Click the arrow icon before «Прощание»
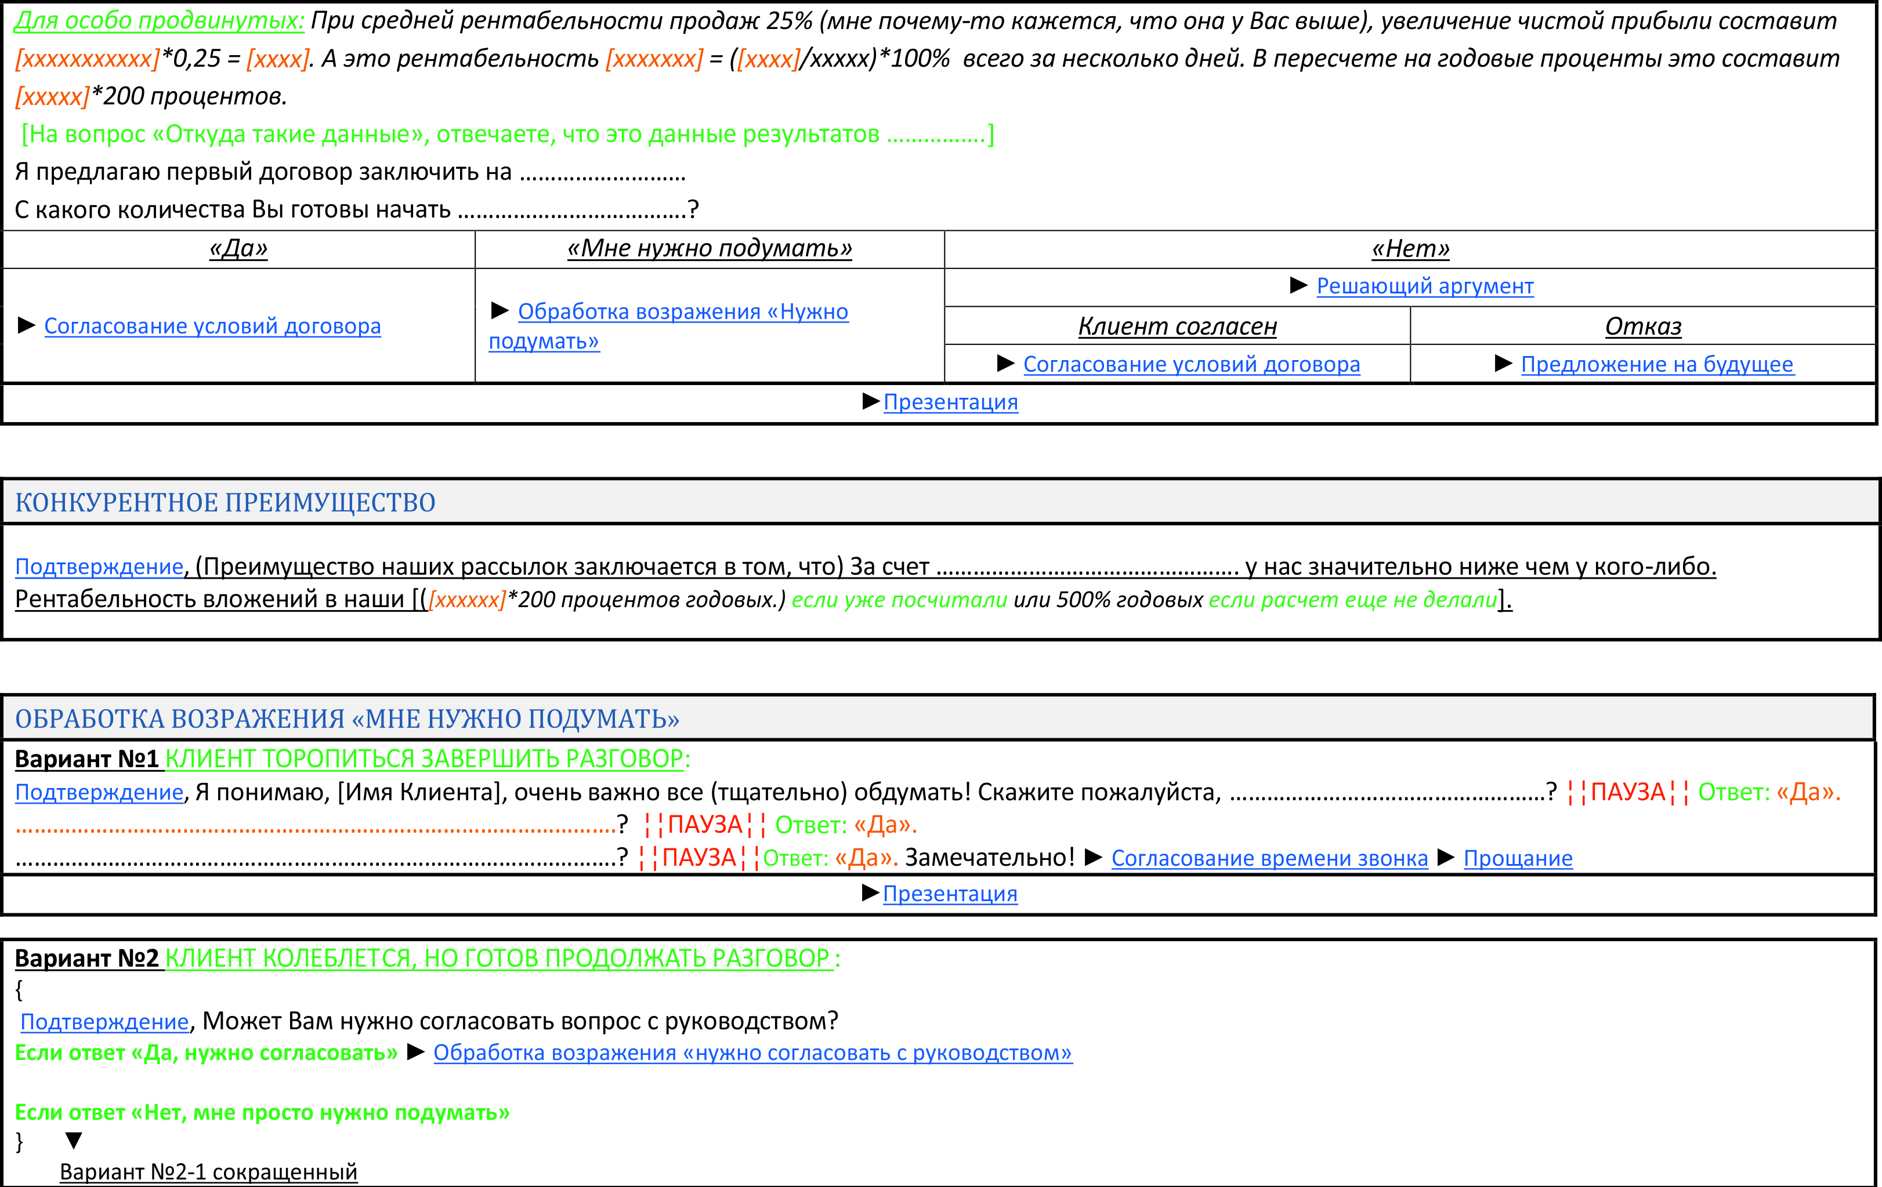 tap(1446, 857)
